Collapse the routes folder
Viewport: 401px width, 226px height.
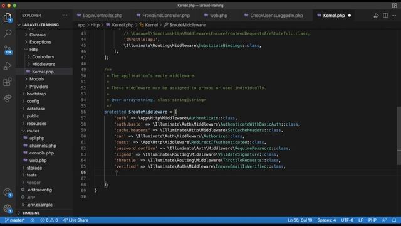[x=33, y=131]
